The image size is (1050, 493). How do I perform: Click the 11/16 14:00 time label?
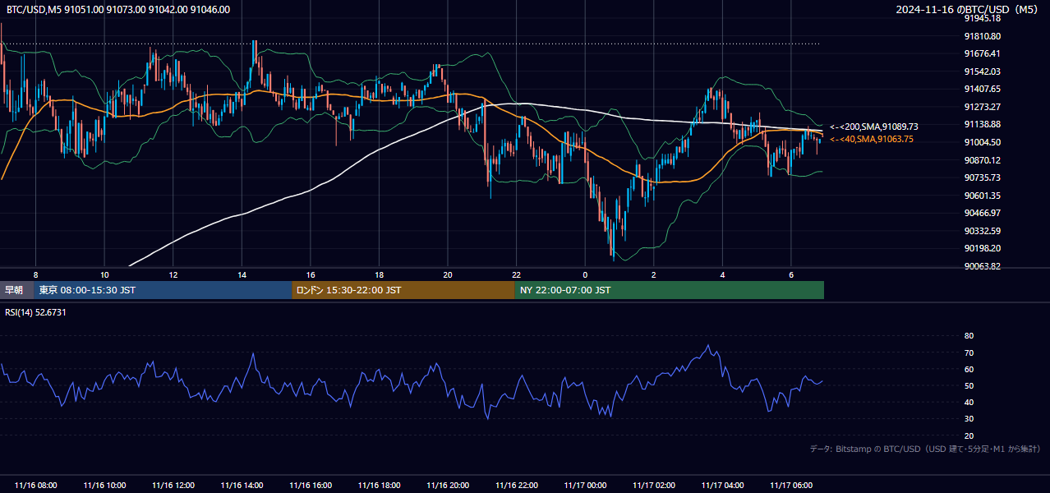click(x=242, y=486)
